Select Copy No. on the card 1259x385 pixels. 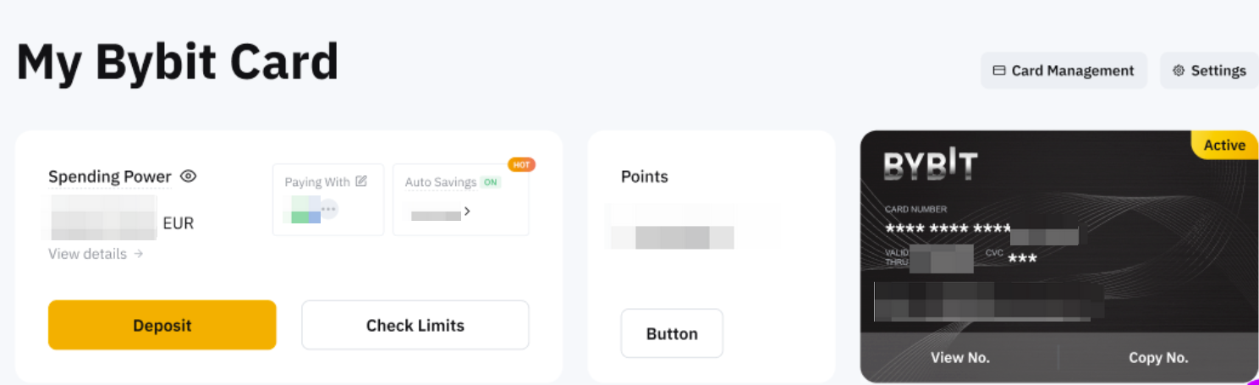click(x=1158, y=358)
